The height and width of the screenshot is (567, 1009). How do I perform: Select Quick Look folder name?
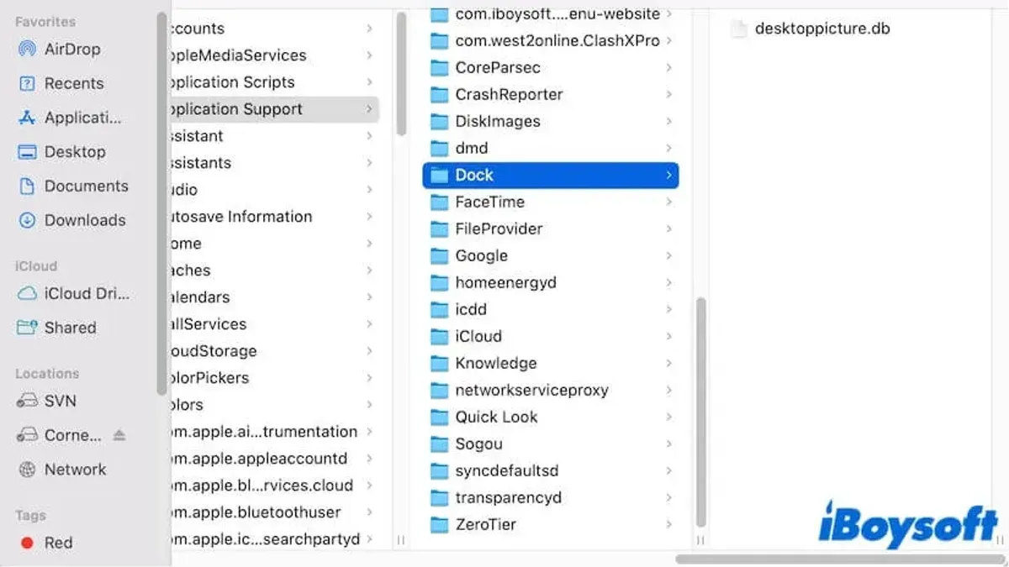[x=496, y=417]
